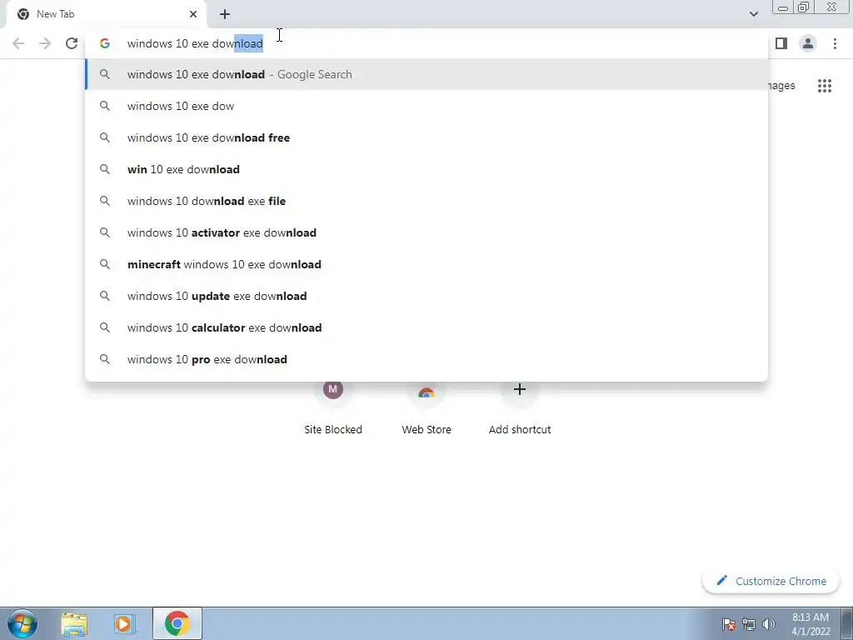Viewport: 853px width, 640px height.
Task: Click the Chrome taskbar button
Action: (177, 623)
